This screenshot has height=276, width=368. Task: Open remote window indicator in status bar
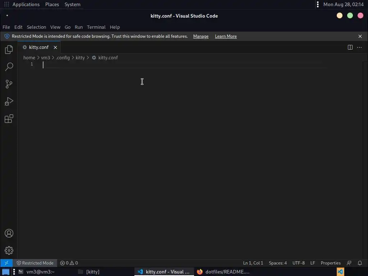coord(6,263)
